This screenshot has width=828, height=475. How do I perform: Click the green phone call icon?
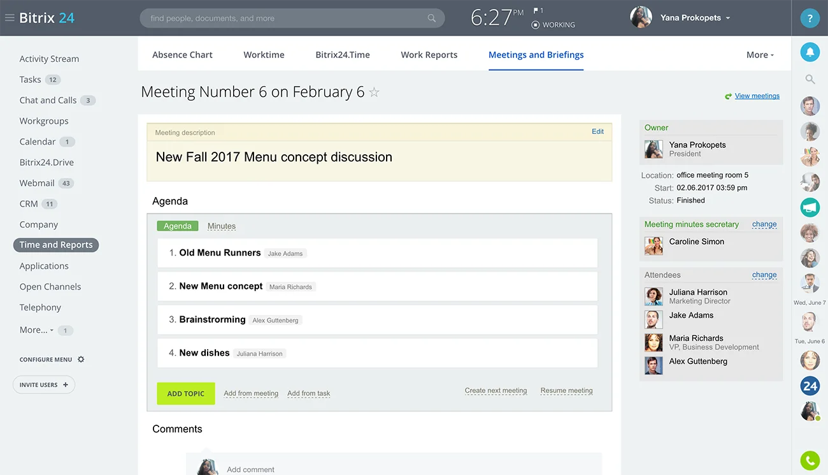tap(810, 460)
